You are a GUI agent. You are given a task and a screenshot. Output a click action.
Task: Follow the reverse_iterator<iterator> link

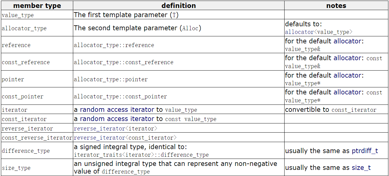tap(115, 128)
